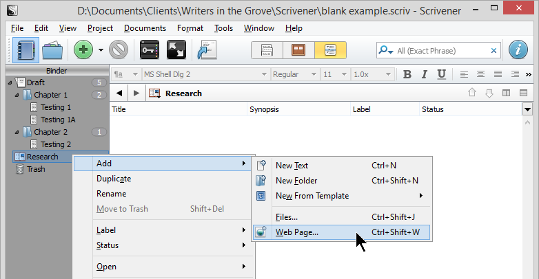Enter full screen composition mode

pyautogui.click(x=176, y=51)
